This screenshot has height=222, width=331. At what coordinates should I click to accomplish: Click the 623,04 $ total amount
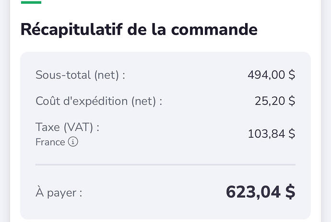click(x=260, y=192)
